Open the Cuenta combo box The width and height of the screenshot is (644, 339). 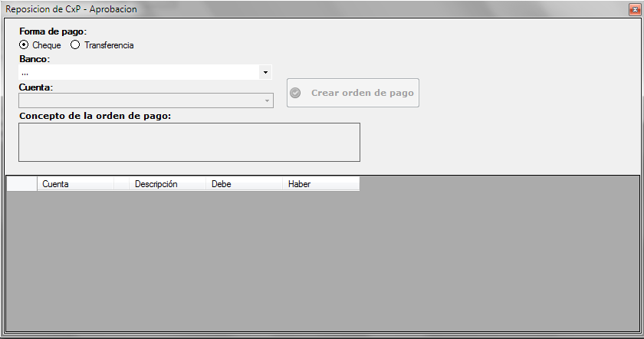146,100
